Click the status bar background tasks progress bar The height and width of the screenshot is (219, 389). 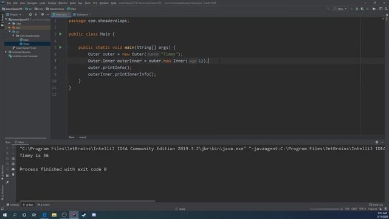(324, 209)
